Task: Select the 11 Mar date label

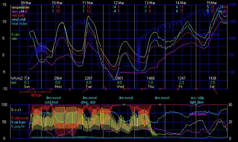Action: (x=88, y=3)
